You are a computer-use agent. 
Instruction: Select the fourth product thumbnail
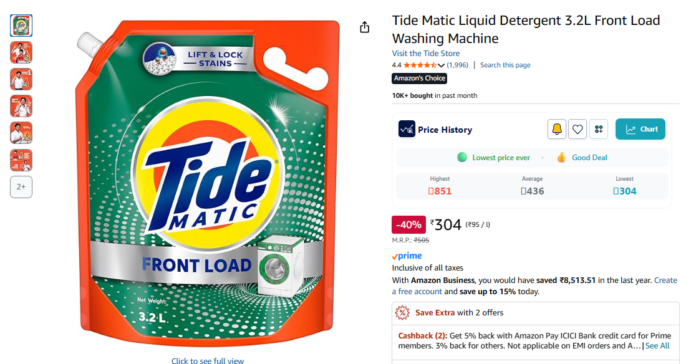pyautogui.click(x=21, y=106)
